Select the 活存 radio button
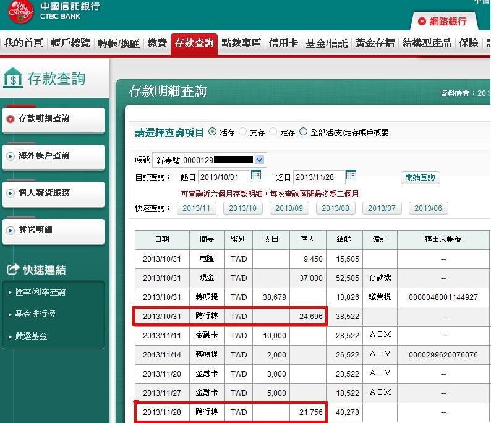 coord(213,132)
